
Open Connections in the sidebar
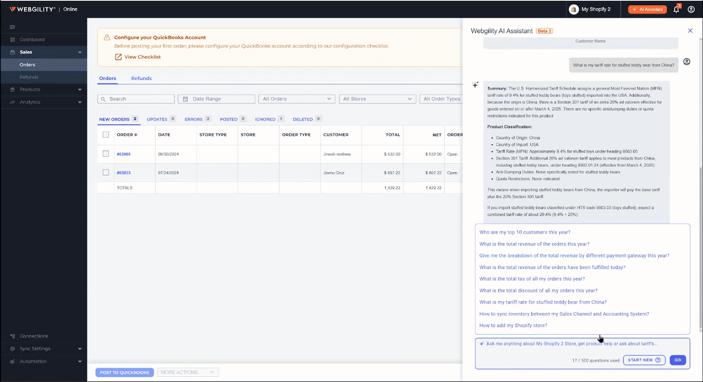[x=34, y=336]
